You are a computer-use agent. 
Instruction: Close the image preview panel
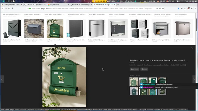(x=192, y=48)
